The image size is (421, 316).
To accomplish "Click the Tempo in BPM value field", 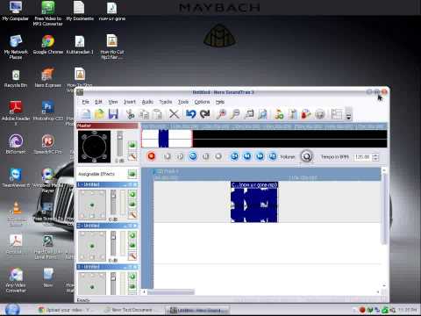I will click(x=362, y=157).
